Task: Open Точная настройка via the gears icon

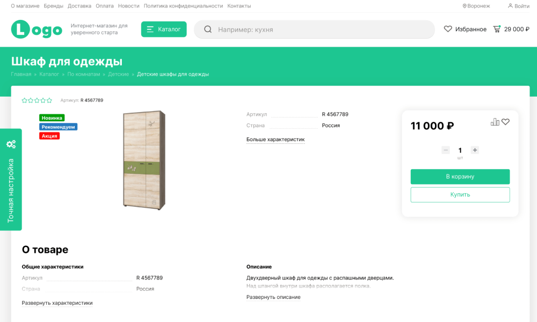Action: pyautogui.click(x=11, y=144)
